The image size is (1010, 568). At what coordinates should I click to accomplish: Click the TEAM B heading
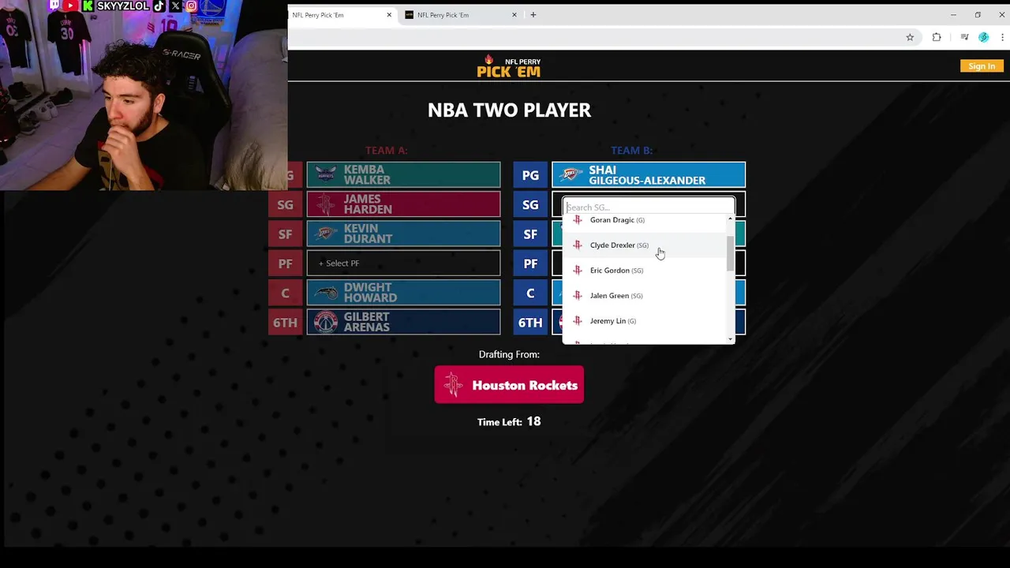[x=631, y=150]
